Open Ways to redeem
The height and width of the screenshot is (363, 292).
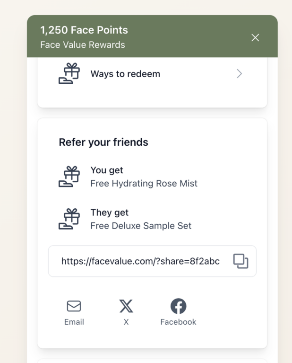click(x=125, y=74)
